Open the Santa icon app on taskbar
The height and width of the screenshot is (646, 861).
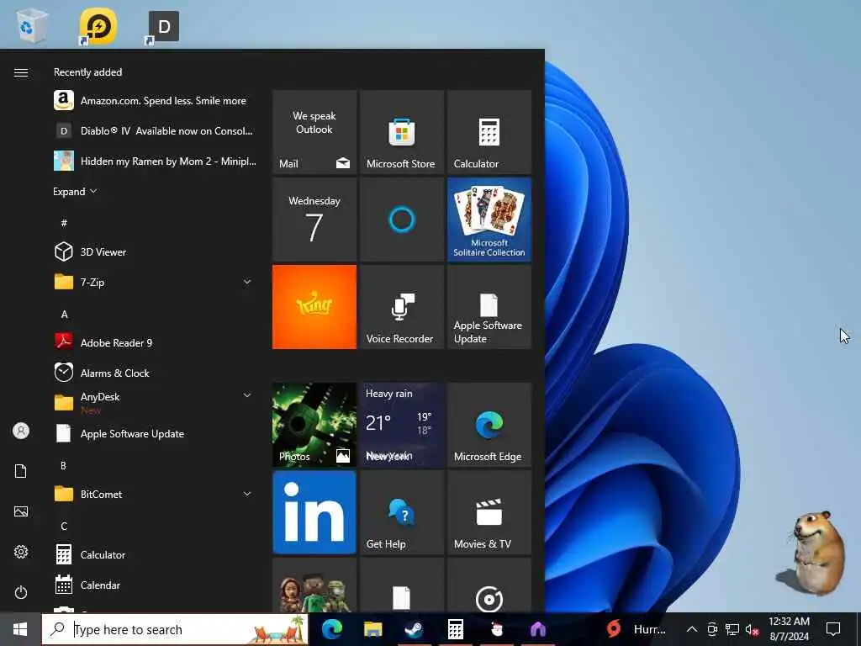(x=496, y=629)
